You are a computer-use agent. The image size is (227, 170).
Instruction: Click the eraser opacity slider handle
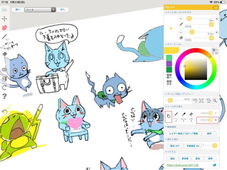[x=211, y=38]
